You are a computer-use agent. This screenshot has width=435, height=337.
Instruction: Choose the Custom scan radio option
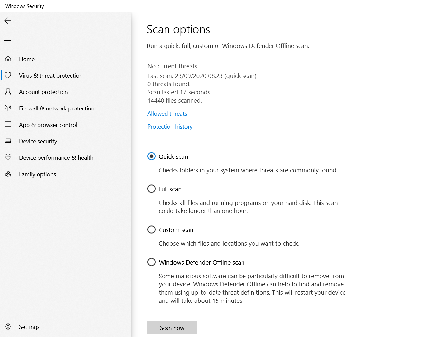pos(151,229)
